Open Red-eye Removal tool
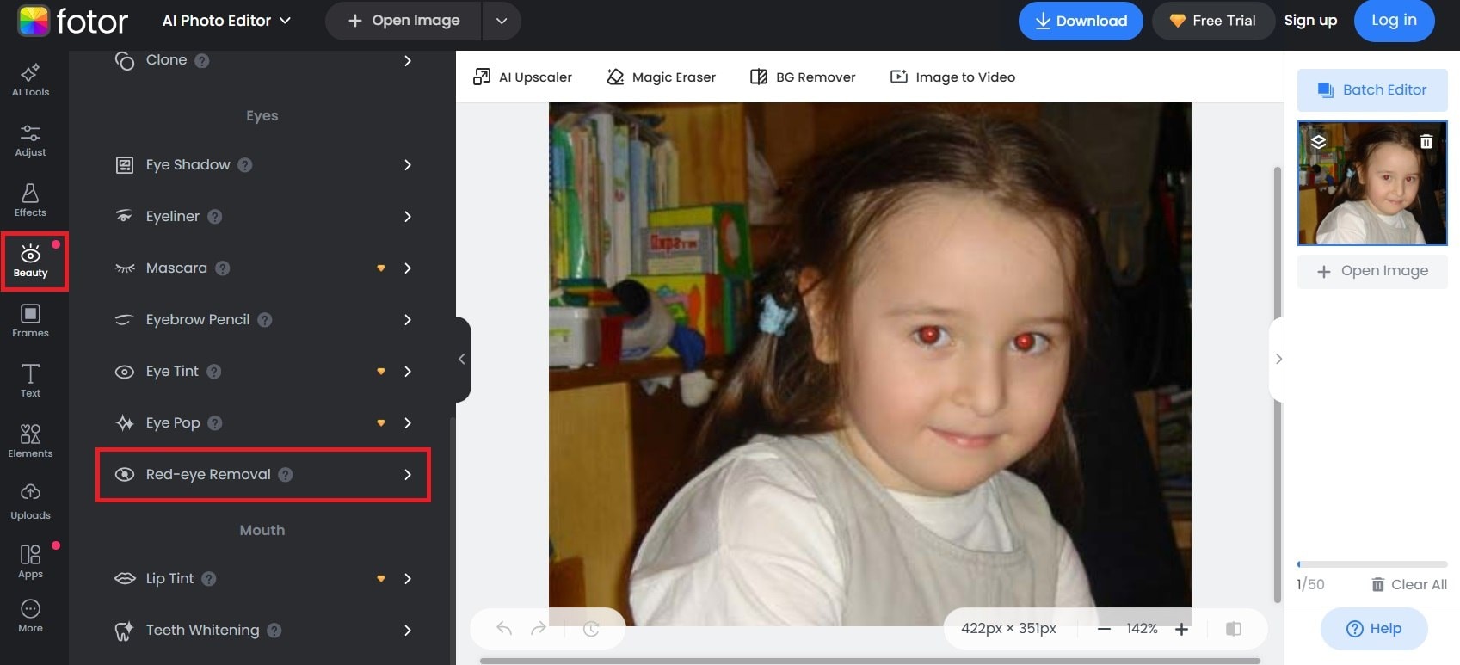The height and width of the screenshot is (665, 1460). 262,474
